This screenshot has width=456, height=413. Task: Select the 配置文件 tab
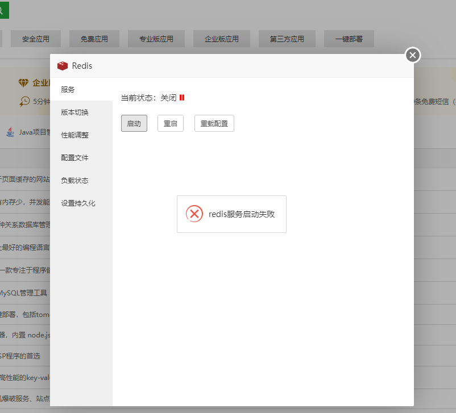tap(81, 157)
